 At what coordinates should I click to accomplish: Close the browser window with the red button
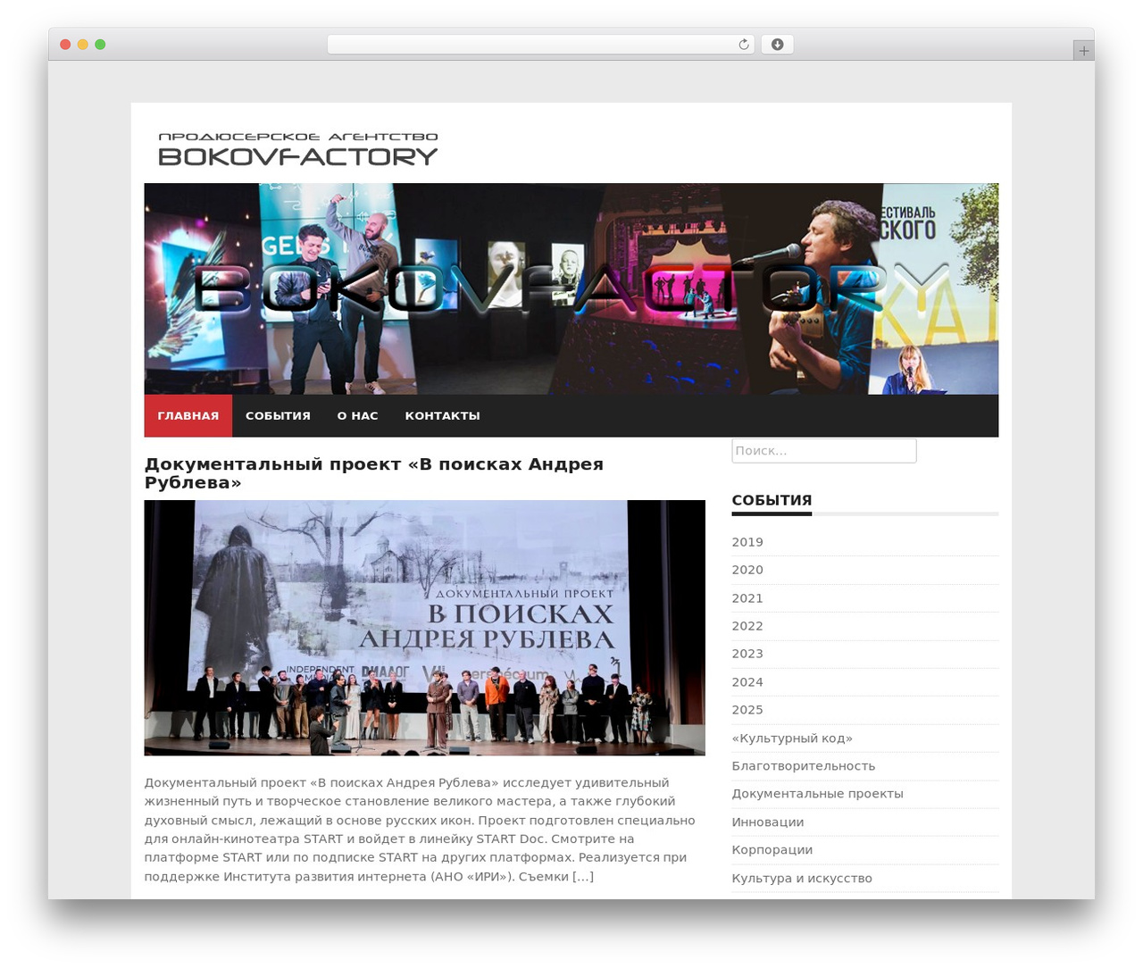pos(65,45)
